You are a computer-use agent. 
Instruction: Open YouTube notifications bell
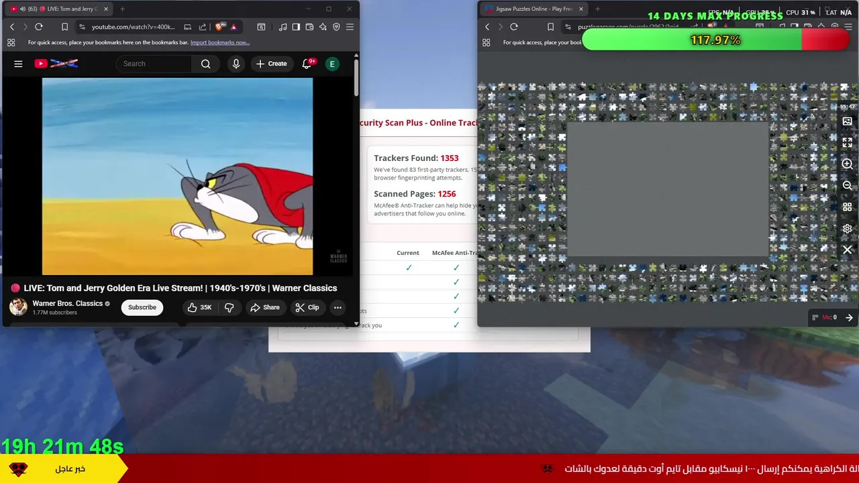tap(307, 64)
